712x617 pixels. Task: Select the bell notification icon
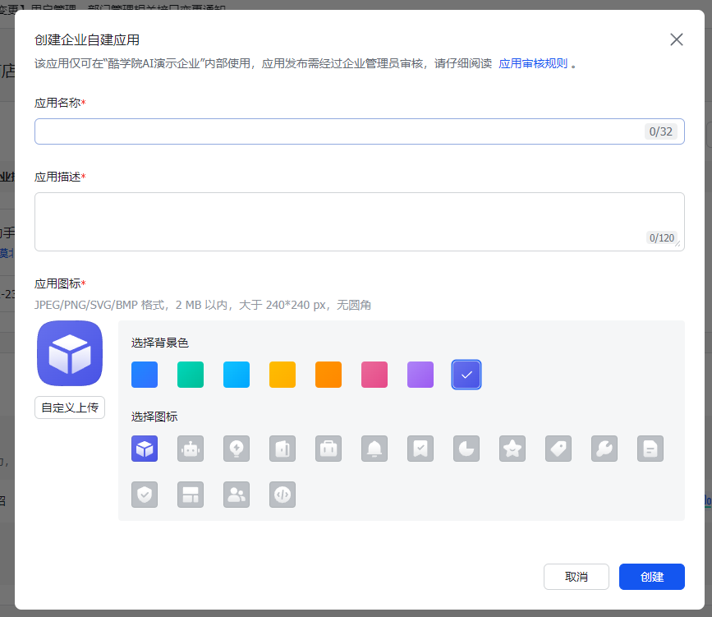pos(374,449)
